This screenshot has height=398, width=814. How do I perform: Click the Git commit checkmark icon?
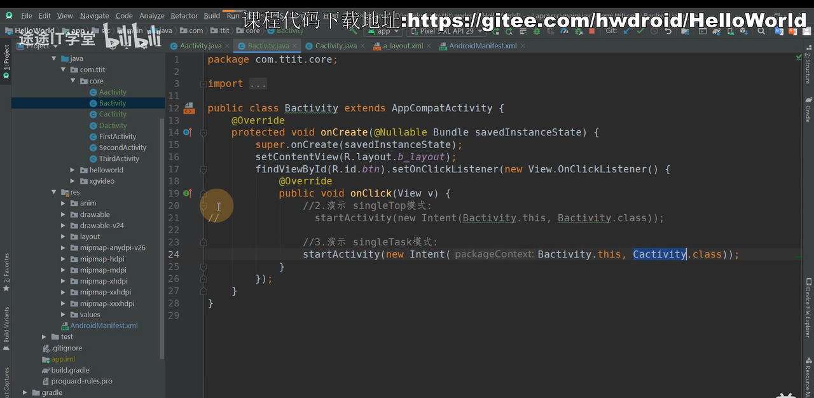coord(640,31)
